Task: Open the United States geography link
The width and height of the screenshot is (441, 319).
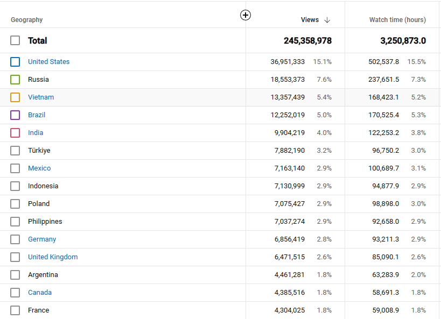Action: 48,61
